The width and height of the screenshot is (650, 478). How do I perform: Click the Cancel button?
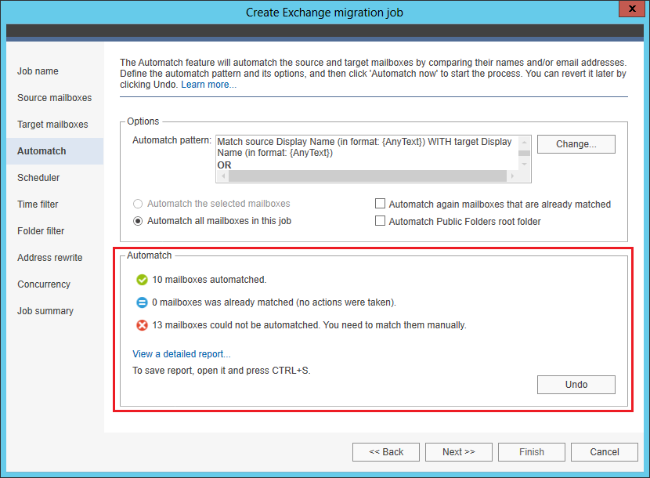pos(605,452)
